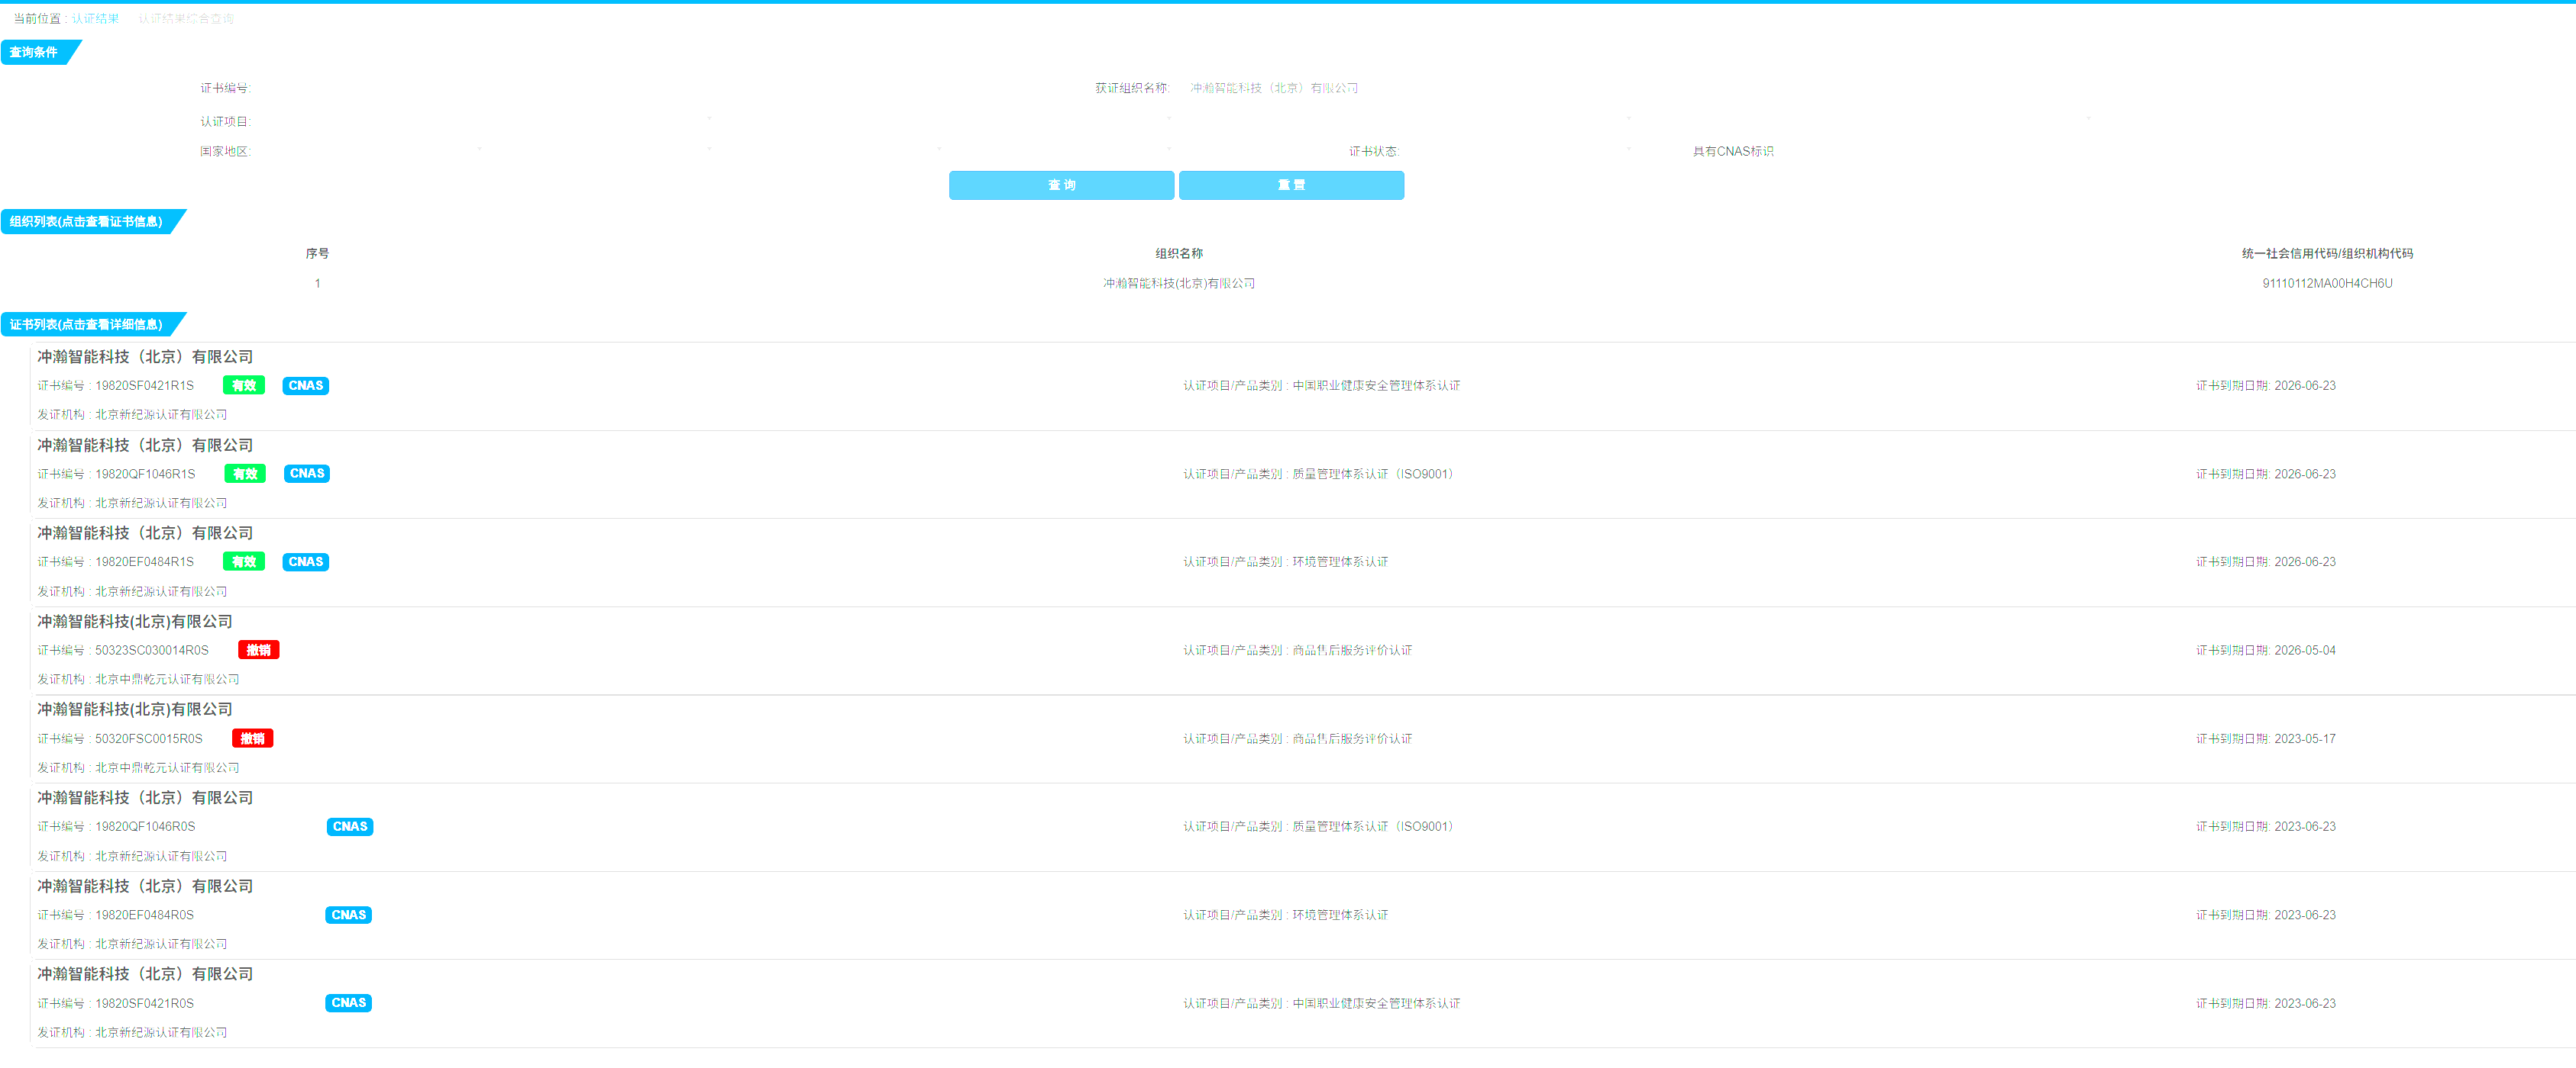The height and width of the screenshot is (1068, 2576).
Task: Click green 有效 badge on certificate 19820SF0421R1S
Action: tap(243, 386)
